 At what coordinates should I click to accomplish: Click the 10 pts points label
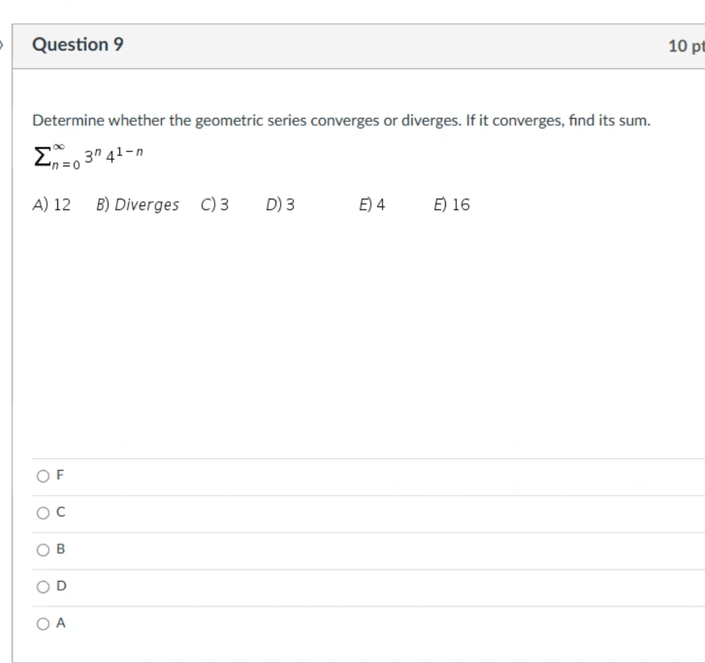point(686,46)
